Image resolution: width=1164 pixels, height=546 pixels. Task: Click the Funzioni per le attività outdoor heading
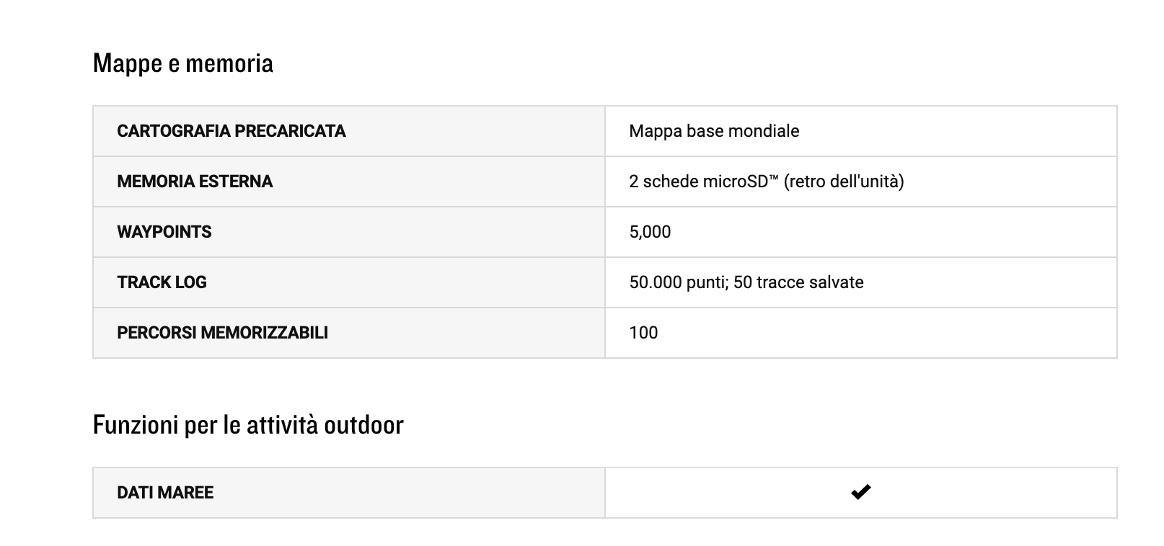click(x=248, y=425)
